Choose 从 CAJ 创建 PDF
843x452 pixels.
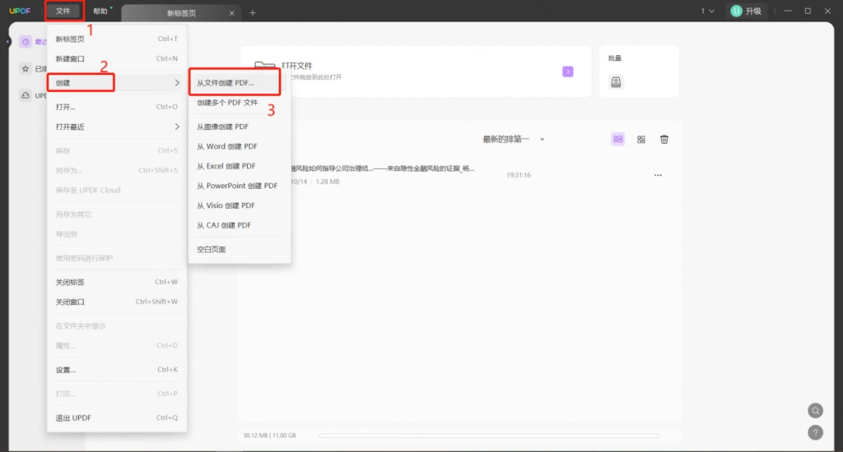coord(240,225)
